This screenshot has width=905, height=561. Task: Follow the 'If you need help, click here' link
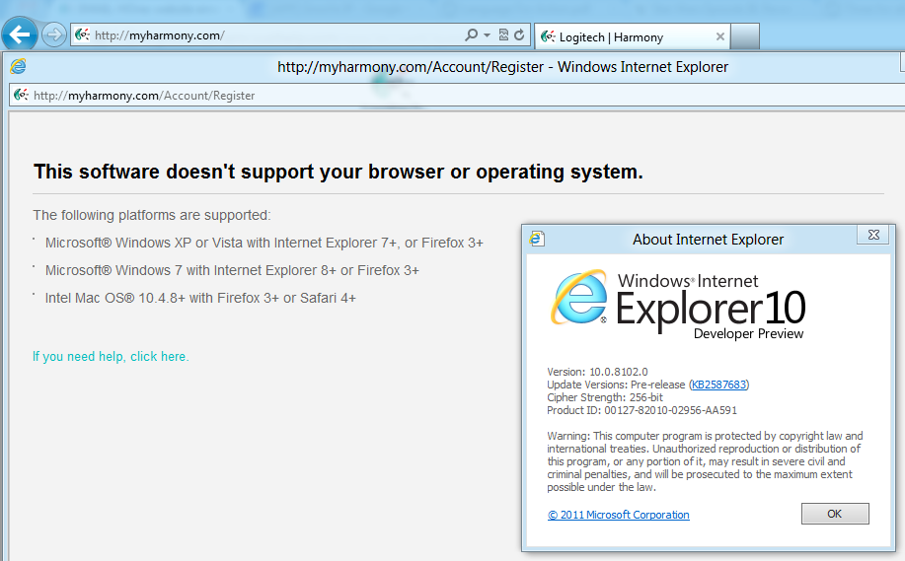(x=111, y=356)
